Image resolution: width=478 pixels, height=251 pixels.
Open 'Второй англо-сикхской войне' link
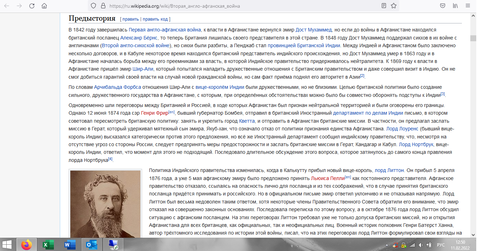[x=136, y=45]
